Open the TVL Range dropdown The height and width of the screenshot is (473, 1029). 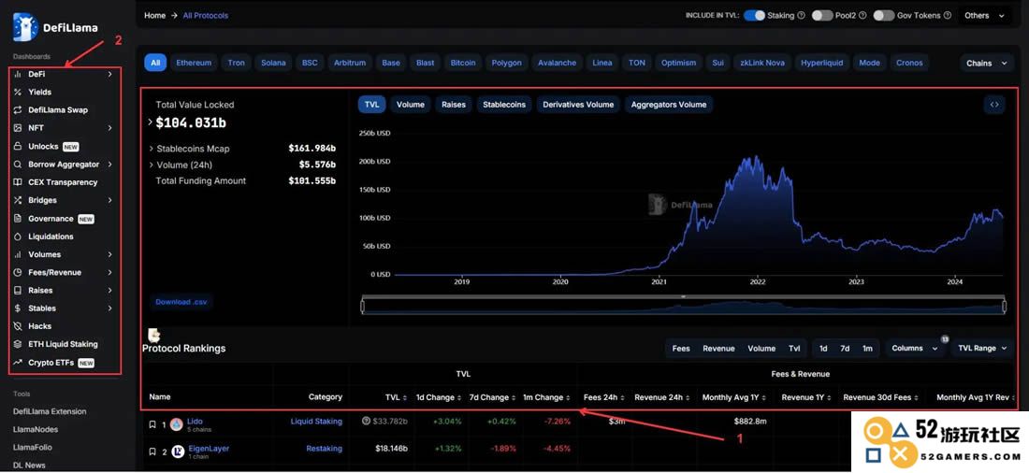tap(981, 349)
